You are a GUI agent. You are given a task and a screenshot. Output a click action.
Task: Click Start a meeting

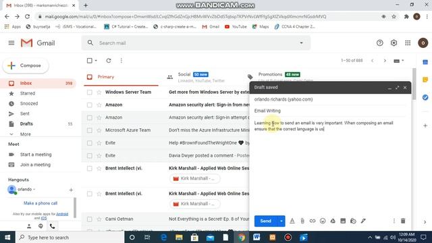point(36,155)
